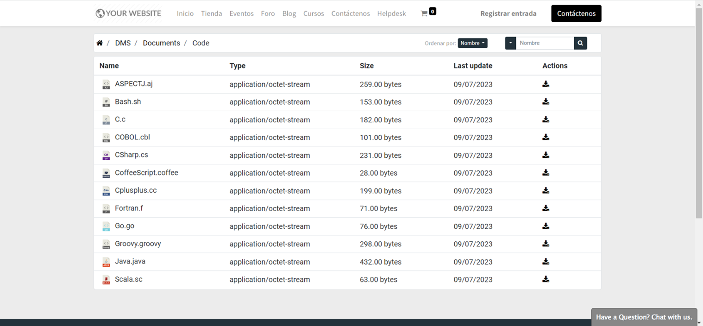Click the black Contáctenos button
This screenshot has height=326, width=703.
pyautogui.click(x=576, y=13)
